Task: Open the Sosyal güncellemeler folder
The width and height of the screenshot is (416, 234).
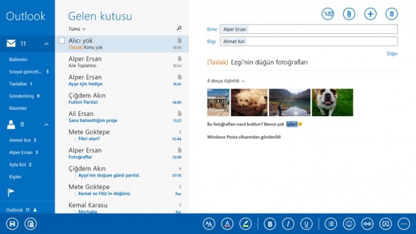Action: [29, 72]
